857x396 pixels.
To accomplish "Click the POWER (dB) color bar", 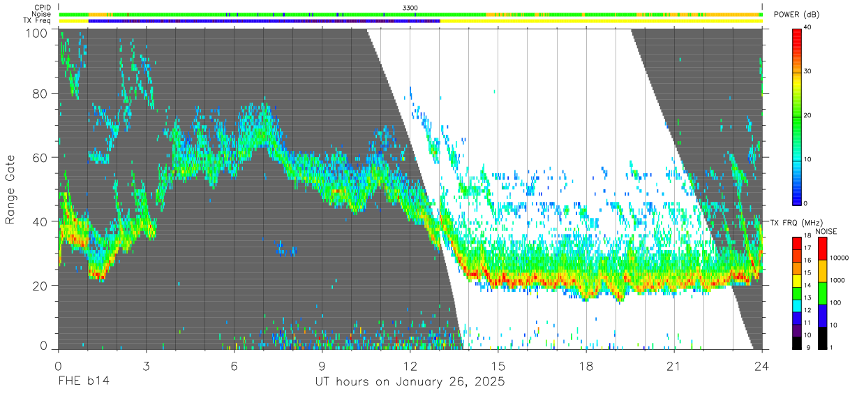I will 797,115.
